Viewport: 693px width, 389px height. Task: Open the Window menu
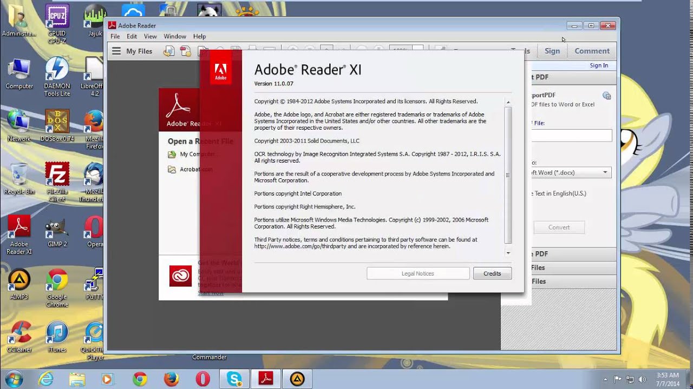175,36
